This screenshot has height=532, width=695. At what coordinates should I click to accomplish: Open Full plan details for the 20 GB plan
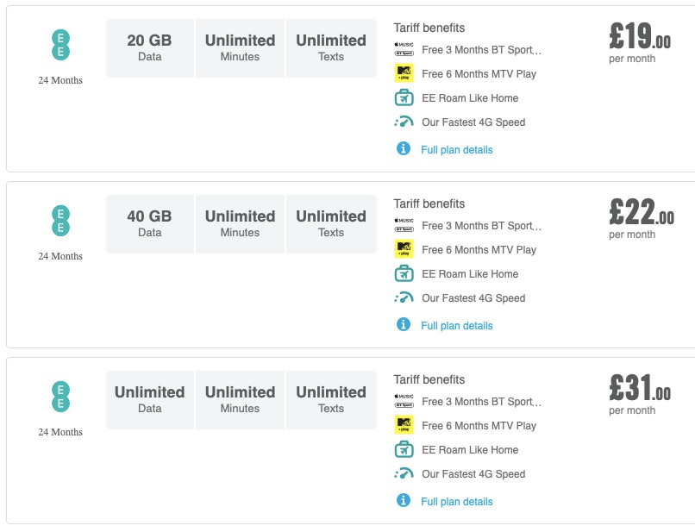click(x=458, y=149)
